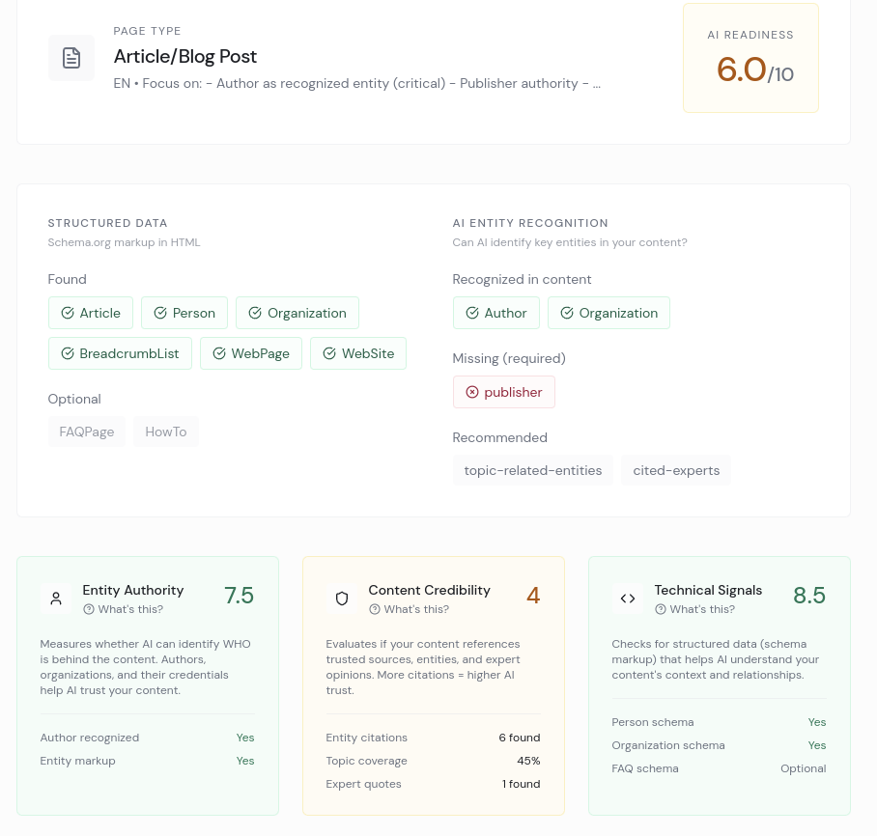Image resolution: width=877 pixels, height=836 pixels.
Task: Click the cited-experts recommended tag
Action: click(x=676, y=470)
